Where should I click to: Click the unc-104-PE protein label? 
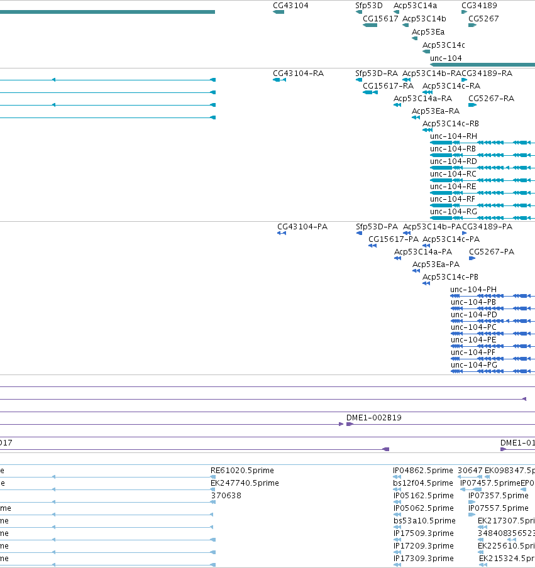click(473, 340)
